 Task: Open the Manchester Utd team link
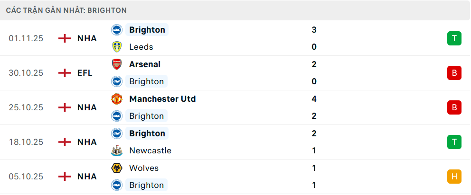(x=162, y=99)
